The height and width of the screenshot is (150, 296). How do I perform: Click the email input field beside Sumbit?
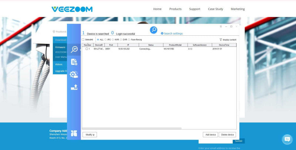pyautogui.click(x=216, y=142)
